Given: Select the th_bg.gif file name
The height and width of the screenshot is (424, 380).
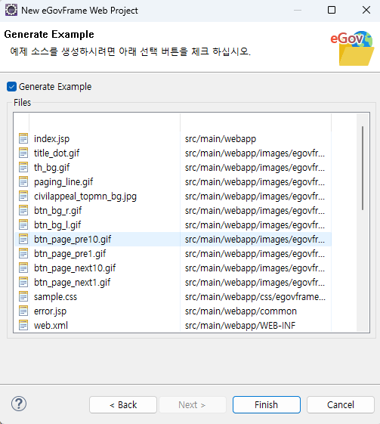Looking at the screenshot, I should (51, 168).
